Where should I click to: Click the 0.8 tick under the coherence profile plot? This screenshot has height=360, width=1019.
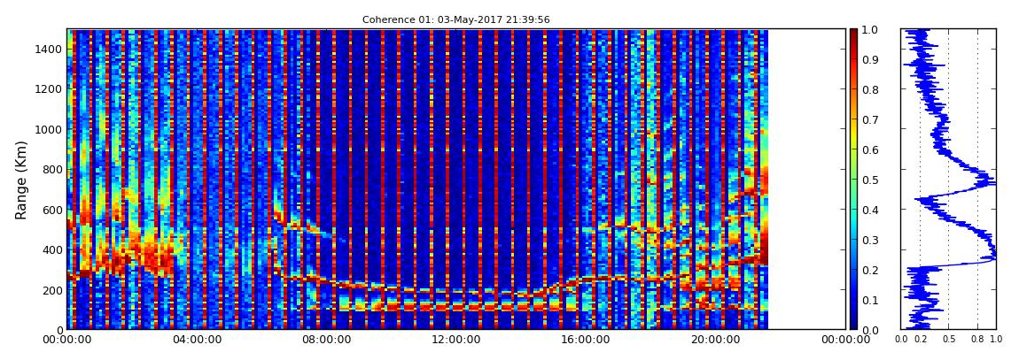coord(977,340)
